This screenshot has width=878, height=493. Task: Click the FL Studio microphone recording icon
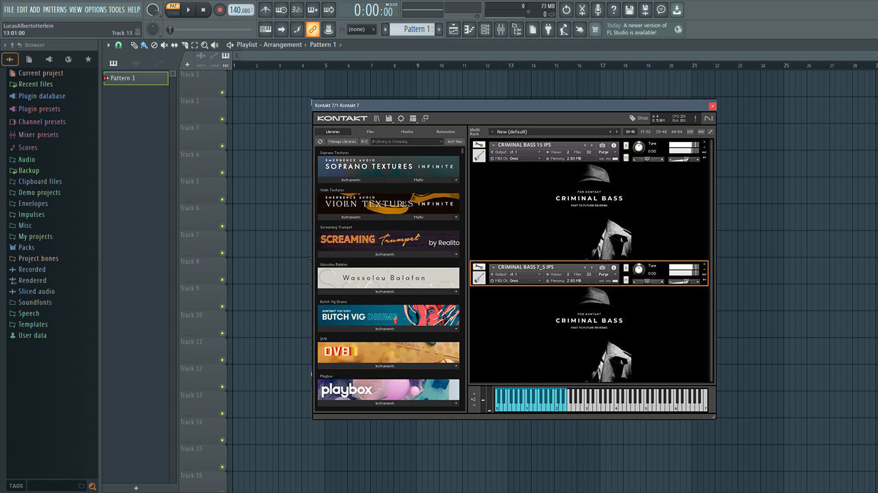[x=598, y=10]
